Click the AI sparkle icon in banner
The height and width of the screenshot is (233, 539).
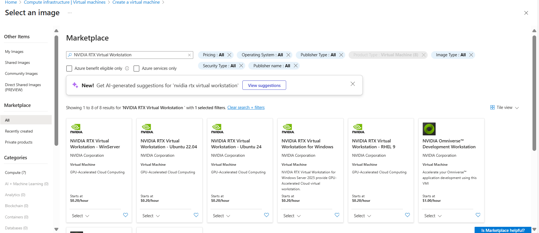[75, 85]
